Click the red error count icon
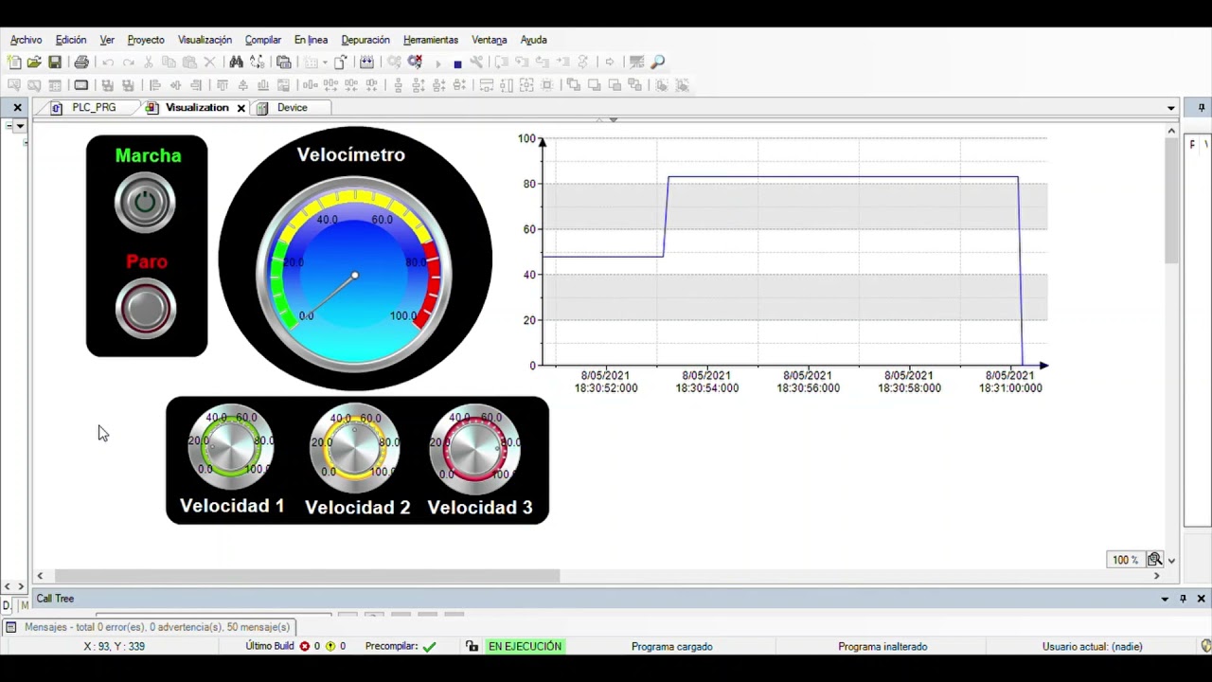Viewport: 1212px width, 682px height. (305, 646)
